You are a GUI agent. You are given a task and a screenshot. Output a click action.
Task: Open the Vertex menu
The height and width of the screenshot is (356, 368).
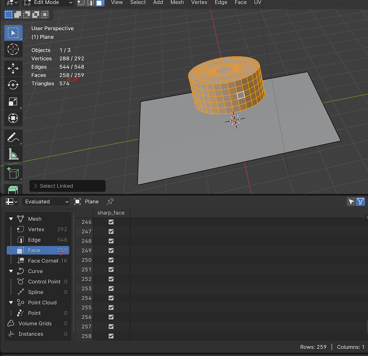(x=199, y=2)
